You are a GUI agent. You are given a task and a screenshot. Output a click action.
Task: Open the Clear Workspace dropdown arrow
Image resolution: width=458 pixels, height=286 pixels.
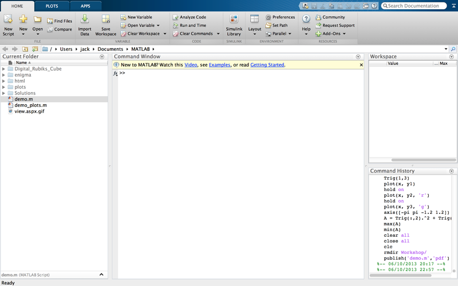(x=165, y=34)
